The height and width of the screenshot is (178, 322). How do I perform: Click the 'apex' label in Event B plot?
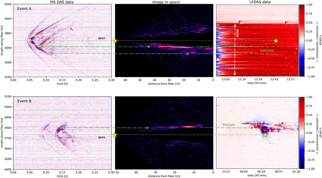point(102,137)
